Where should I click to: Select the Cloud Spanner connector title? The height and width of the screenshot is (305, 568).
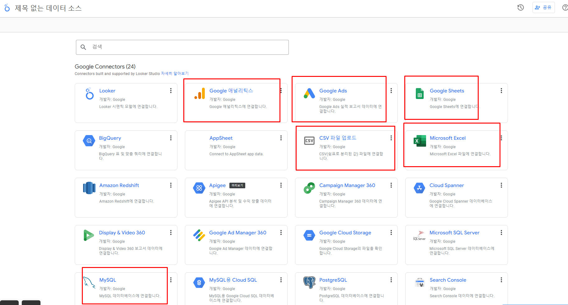(x=447, y=185)
